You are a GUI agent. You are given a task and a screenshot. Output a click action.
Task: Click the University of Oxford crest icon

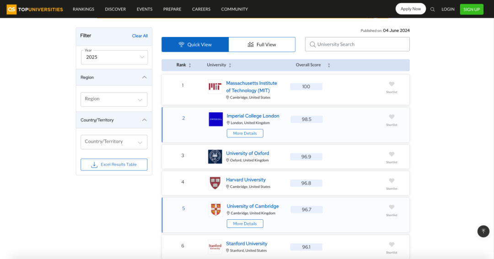click(x=215, y=157)
